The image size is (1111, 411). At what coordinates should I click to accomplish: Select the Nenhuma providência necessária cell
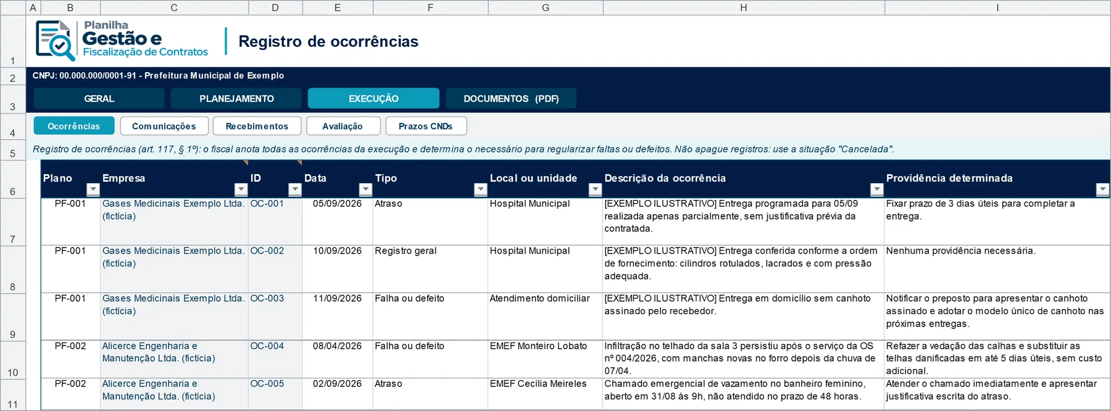click(x=997, y=269)
